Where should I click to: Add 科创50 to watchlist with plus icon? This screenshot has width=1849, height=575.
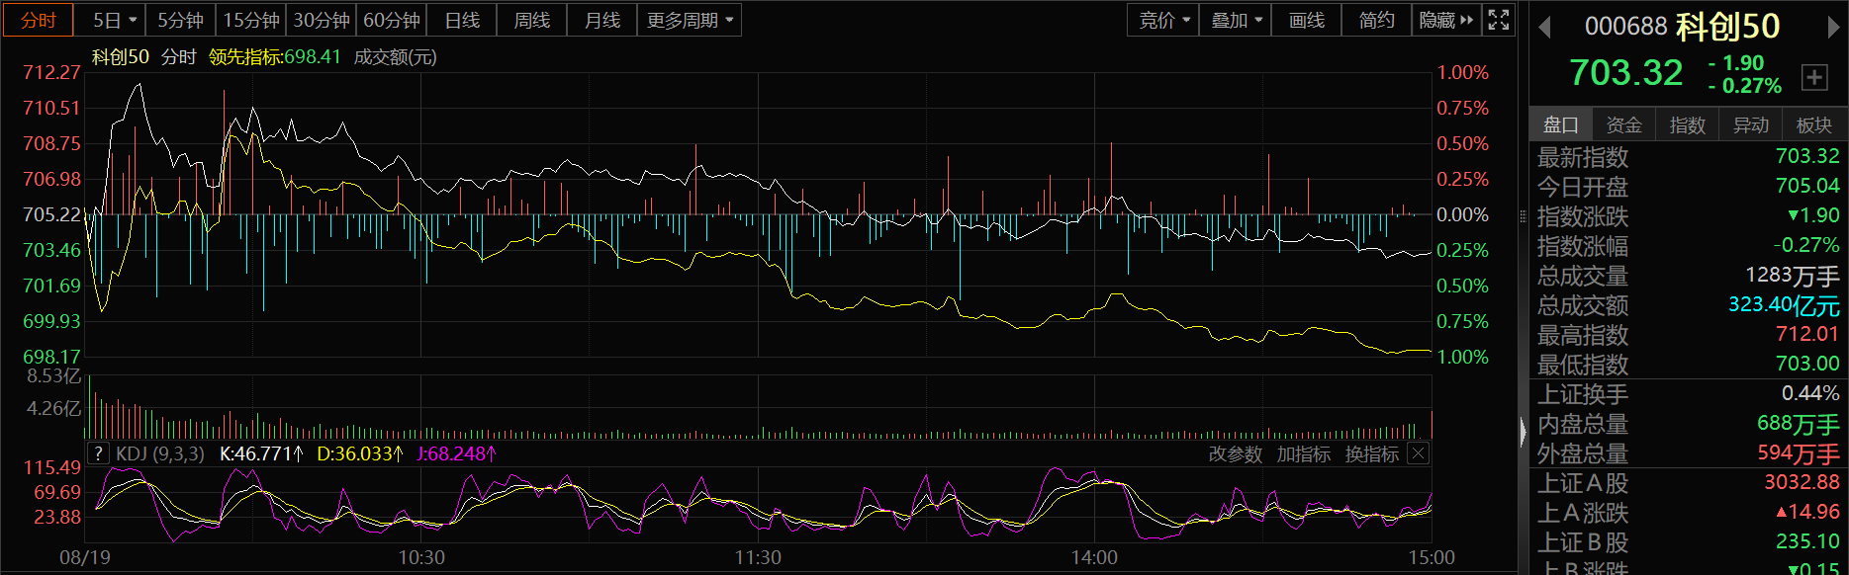1814,77
